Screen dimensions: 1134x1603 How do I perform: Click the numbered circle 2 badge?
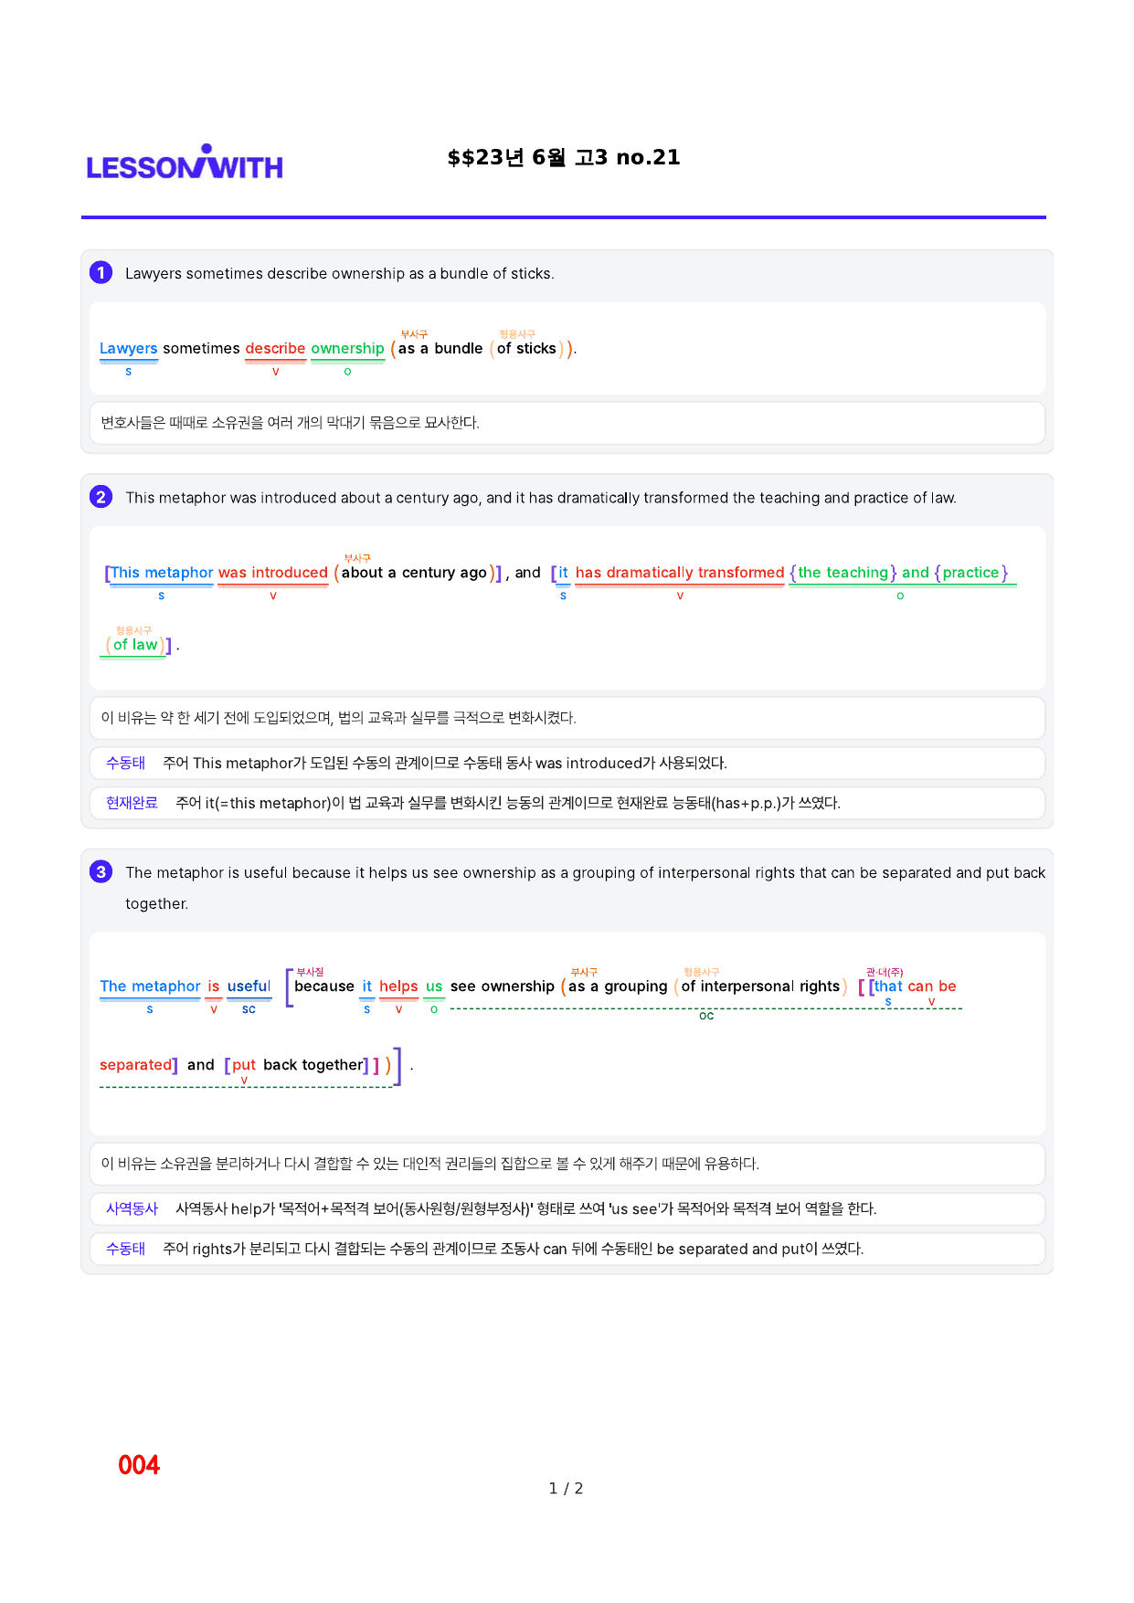pyautogui.click(x=101, y=497)
